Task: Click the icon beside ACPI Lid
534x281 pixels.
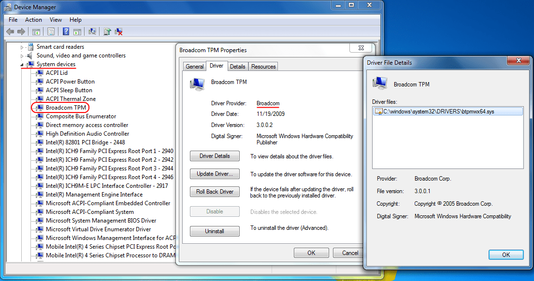Action: pos(40,73)
